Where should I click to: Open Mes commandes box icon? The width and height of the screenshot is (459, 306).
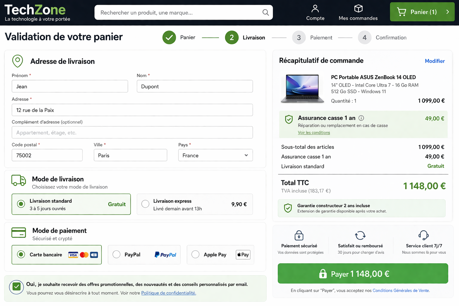tap(358, 9)
